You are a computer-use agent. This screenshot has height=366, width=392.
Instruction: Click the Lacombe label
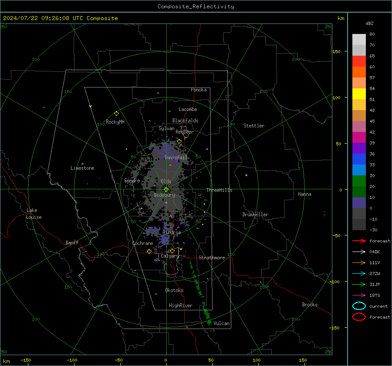188,109
